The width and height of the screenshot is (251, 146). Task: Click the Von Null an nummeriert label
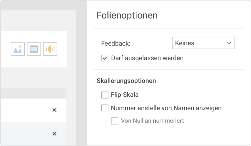(153, 121)
